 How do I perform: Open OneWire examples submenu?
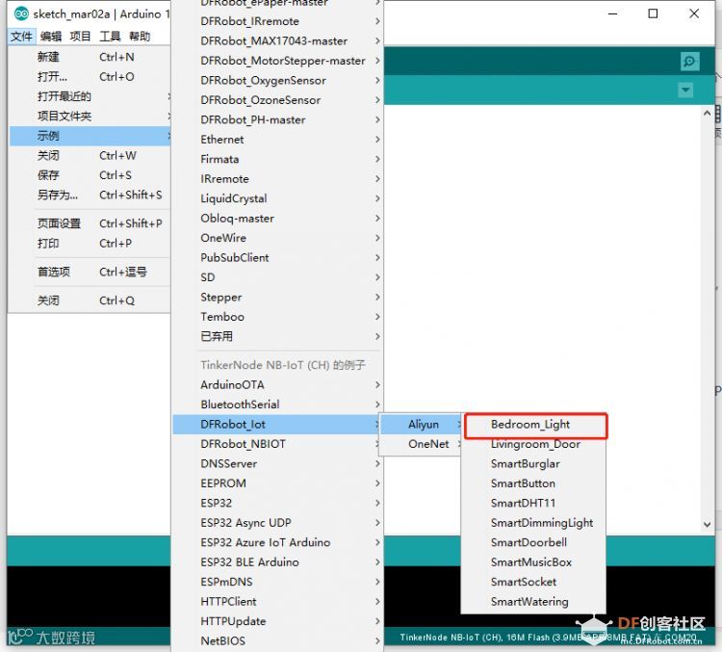277,238
